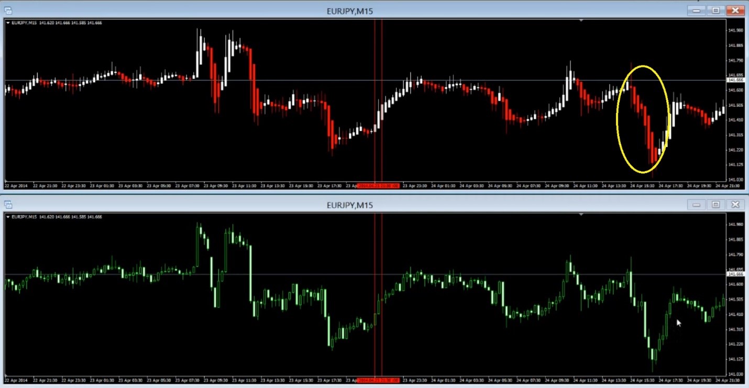Click the chart shift triangle on bottom chart

pyautogui.click(x=581, y=214)
